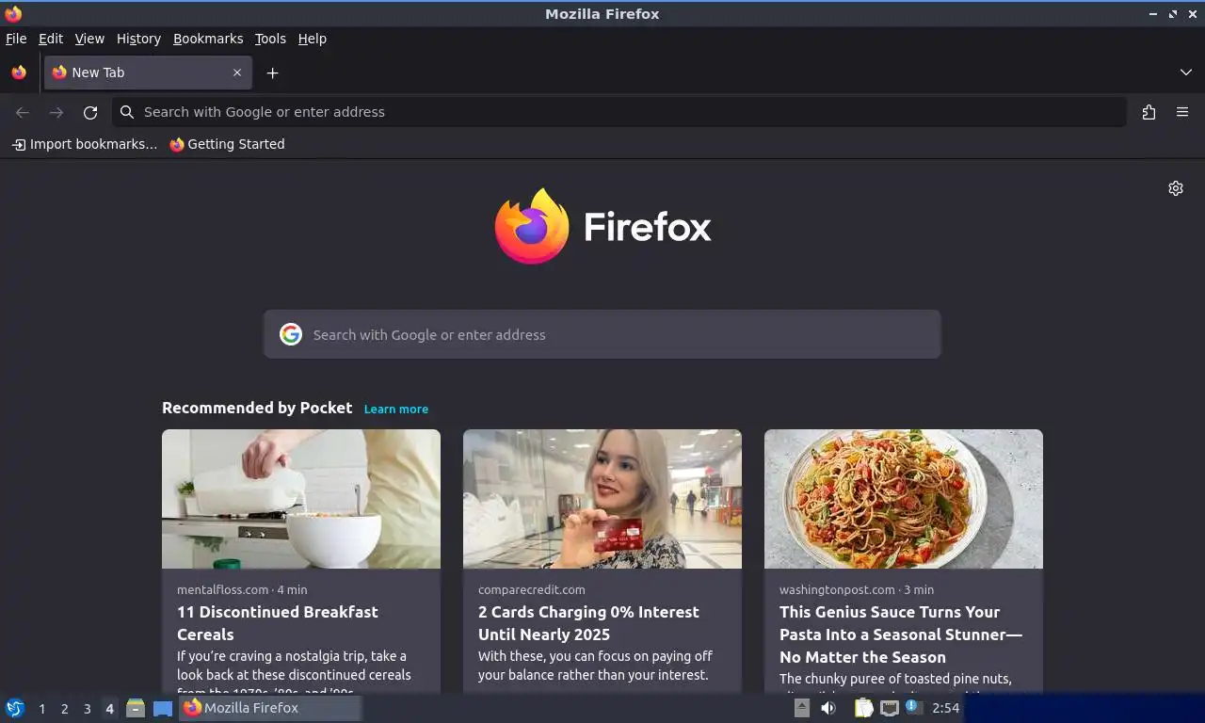Image resolution: width=1205 pixels, height=723 pixels.
Task: Click the Firefox logo on new tab page
Action: click(x=602, y=227)
